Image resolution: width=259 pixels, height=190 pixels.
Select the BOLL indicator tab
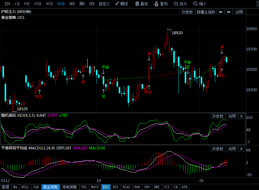[x=25, y=187]
